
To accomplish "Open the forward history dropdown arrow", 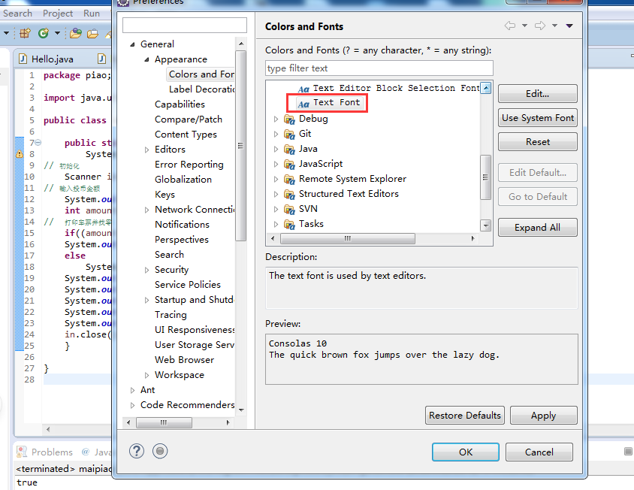I will pyautogui.click(x=554, y=26).
